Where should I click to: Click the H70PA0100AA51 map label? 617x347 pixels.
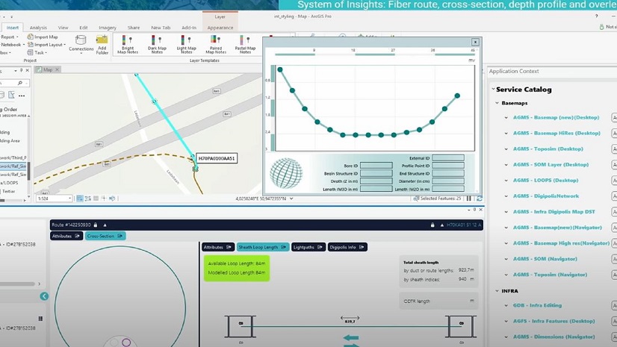(217, 158)
